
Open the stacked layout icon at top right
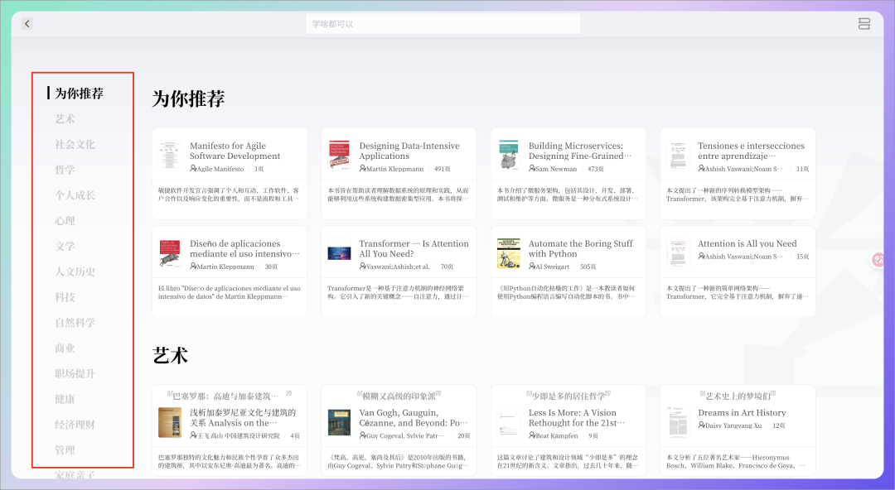[x=864, y=23]
